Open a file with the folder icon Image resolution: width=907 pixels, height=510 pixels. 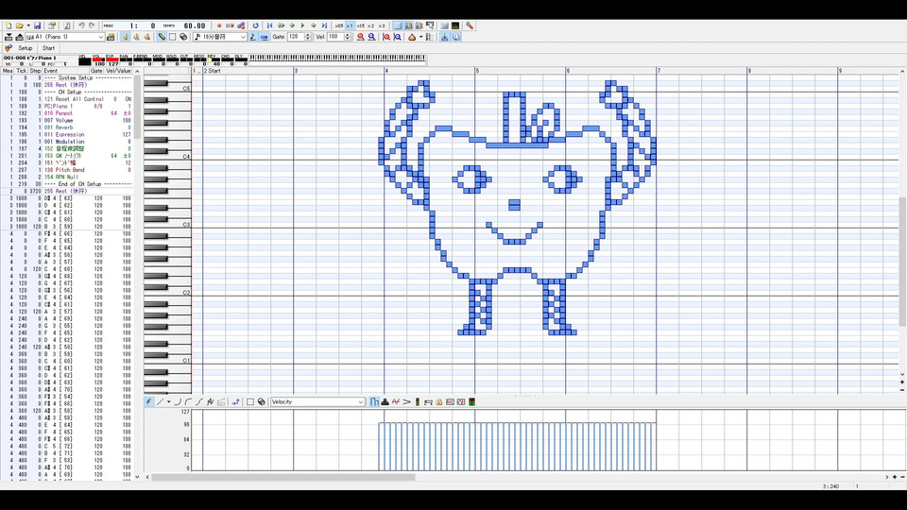pyautogui.click(x=19, y=25)
